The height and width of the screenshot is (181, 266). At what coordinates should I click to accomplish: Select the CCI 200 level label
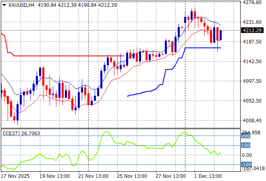click(x=246, y=136)
